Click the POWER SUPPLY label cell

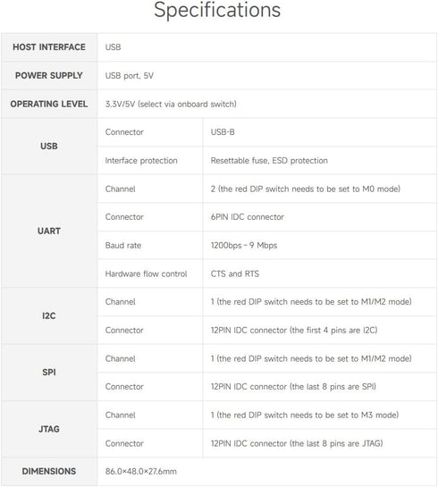tap(49, 75)
